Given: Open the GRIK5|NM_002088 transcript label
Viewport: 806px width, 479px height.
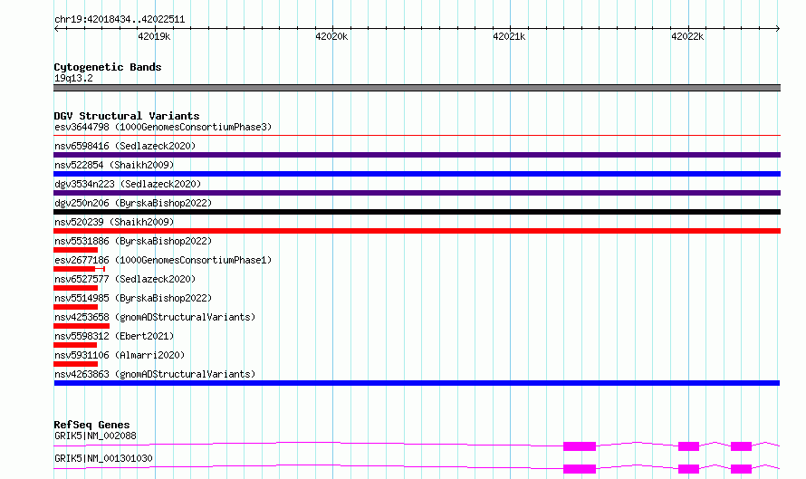Looking at the screenshot, I should [x=95, y=436].
